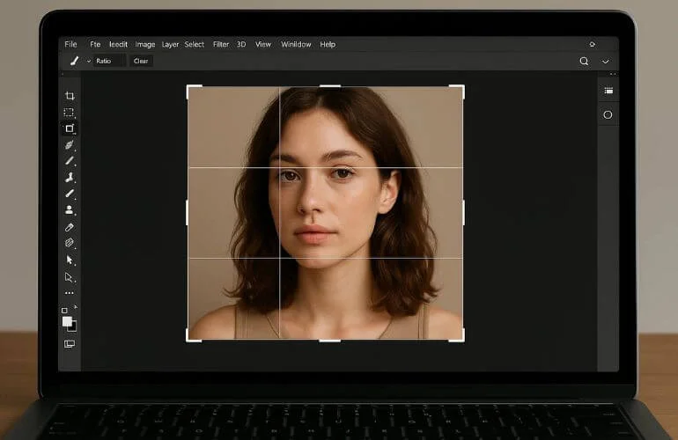Click the white foreground color swatch
The height and width of the screenshot is (440, 678).
67,322
